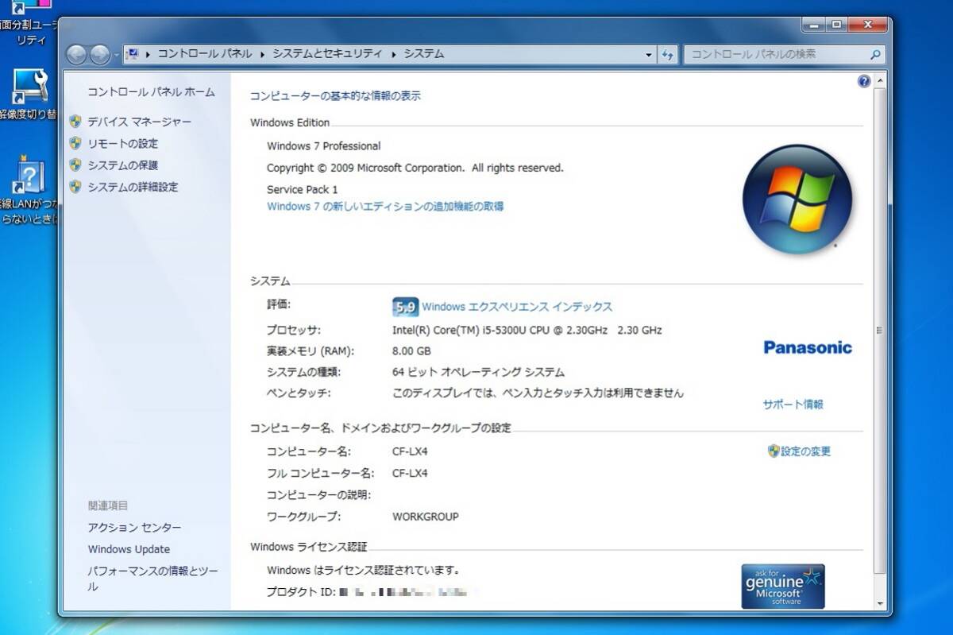Click shield icon next to 設定の変更
This screenshot has height=635, width=953.
coord(774,451)
